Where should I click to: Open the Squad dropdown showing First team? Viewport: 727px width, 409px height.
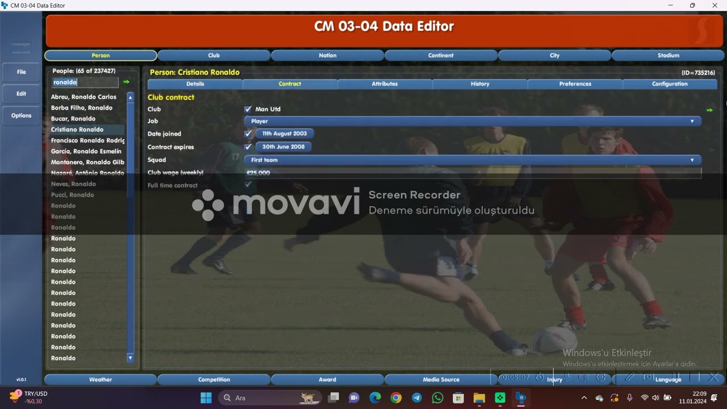coord(473,160)
